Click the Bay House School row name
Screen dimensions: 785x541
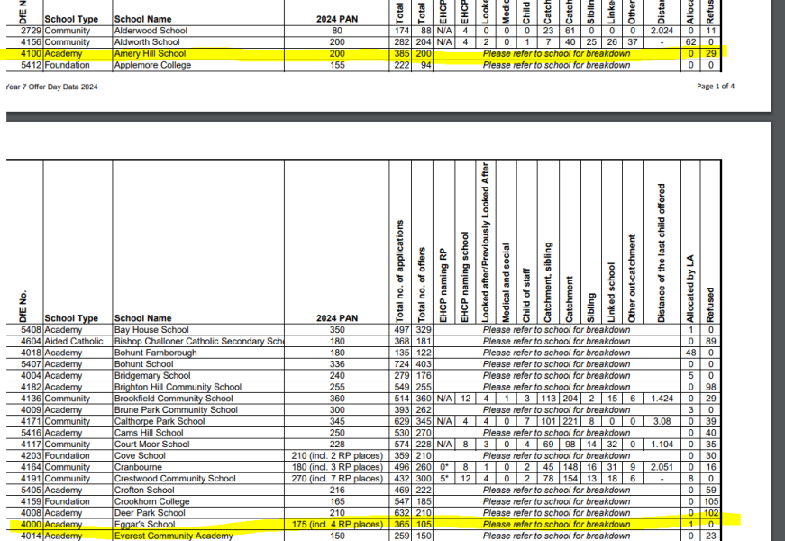pos(151,330)
